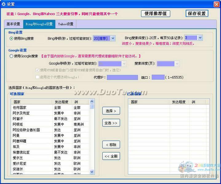Select the 埃及 row
221x184 pixels.
tap(50, 147)
